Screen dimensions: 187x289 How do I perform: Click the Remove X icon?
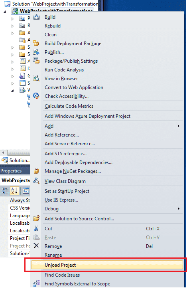tap(36, 245)
